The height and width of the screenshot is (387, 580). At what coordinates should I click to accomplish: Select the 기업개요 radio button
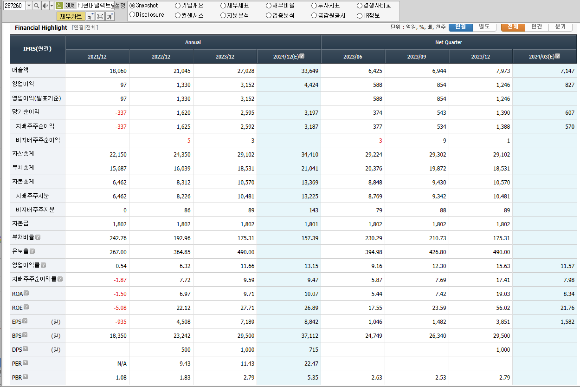click(178, 6)
